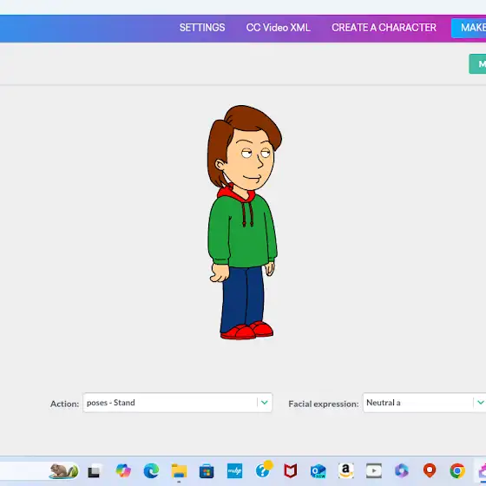Open CC Video XML page
This screenshot has width=486, height=486.
[x=278, y=28]
